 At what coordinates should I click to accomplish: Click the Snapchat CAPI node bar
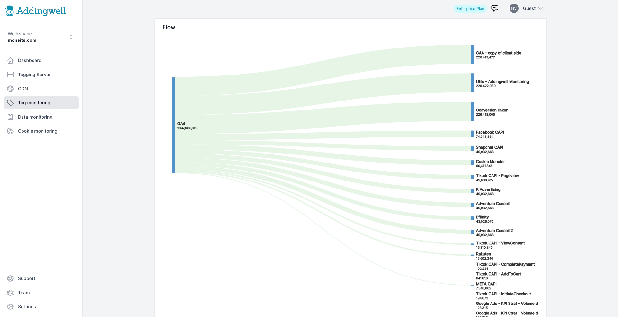click(x=473, y=149)
